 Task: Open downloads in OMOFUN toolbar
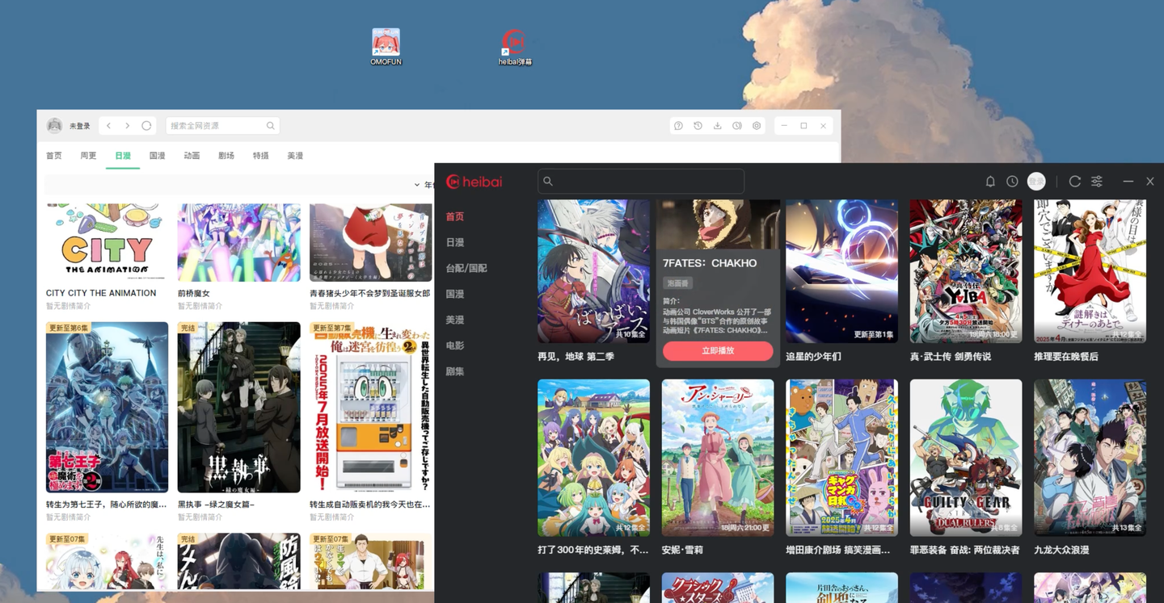click(x=717, y=126)
